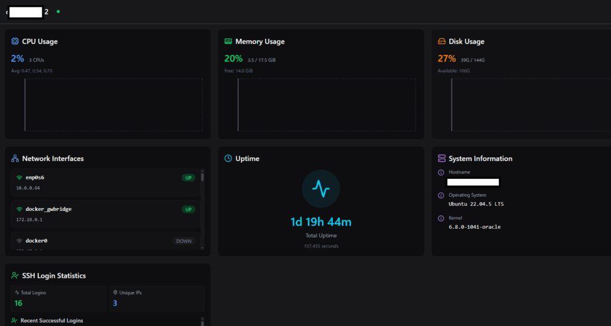Image resolution: width=611 pixels, height=326 pixels.
Task: Click the System Information server icon
Action: 442,159
